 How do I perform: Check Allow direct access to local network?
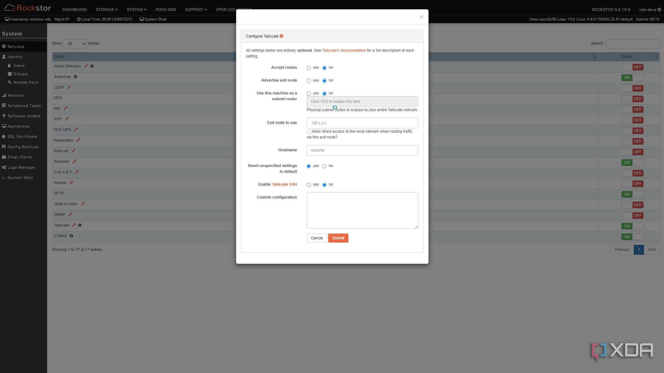tap(309, 131)
